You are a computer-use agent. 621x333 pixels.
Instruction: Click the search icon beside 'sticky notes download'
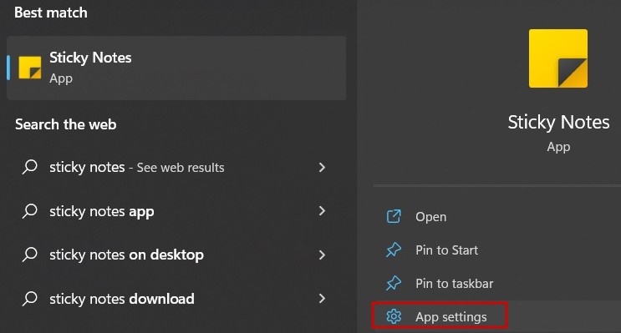click(30, 299)
